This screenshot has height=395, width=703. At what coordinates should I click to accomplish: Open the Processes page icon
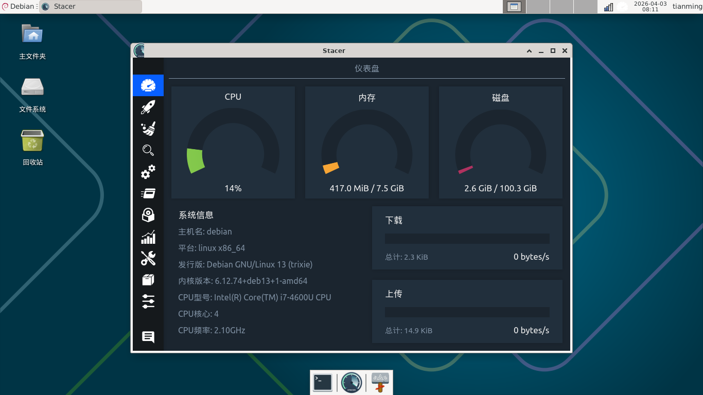pos(148,193)
